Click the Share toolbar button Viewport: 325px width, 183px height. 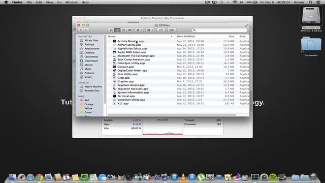pos(161,30)
